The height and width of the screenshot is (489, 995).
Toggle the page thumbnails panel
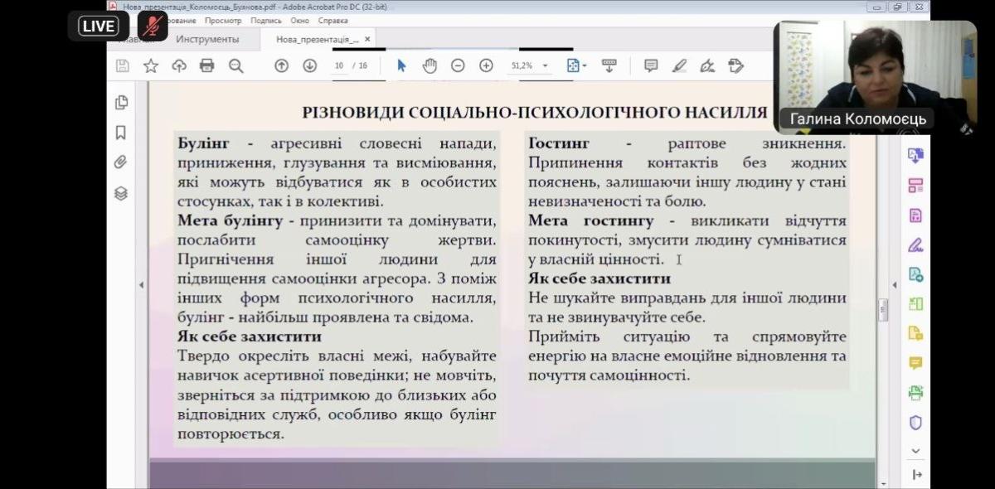click(121, 103)
